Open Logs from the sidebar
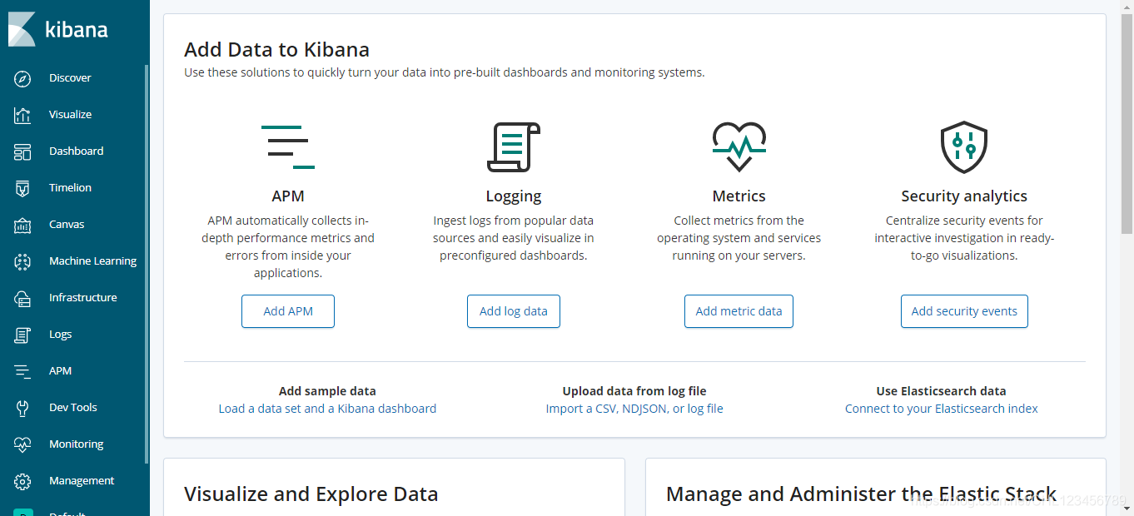The width and height of the screenshot is (1134, 516). click(60, 335)
